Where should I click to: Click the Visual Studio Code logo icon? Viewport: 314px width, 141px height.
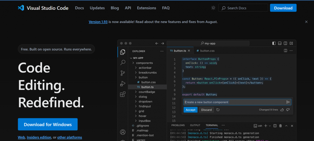21,8
